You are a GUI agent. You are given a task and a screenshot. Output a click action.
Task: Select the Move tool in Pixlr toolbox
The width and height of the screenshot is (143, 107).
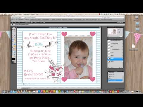(x=15, y=29)
